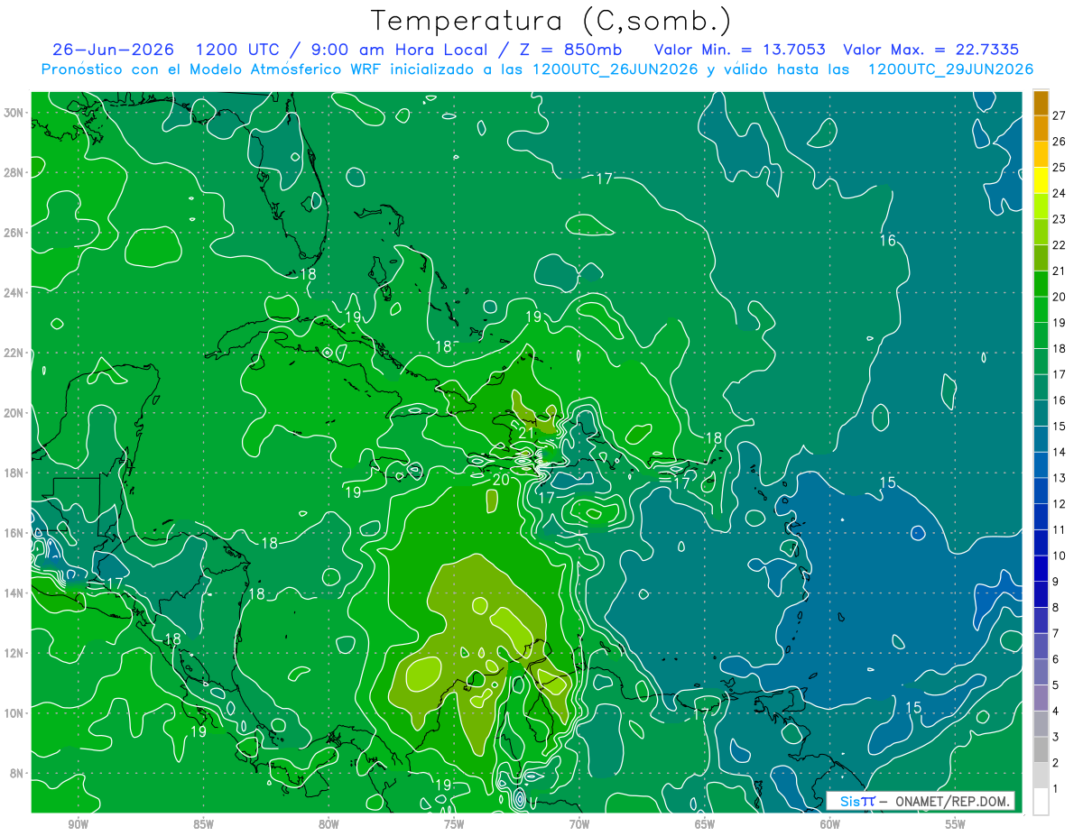Click the 30N latitude label

coord(15,113)
